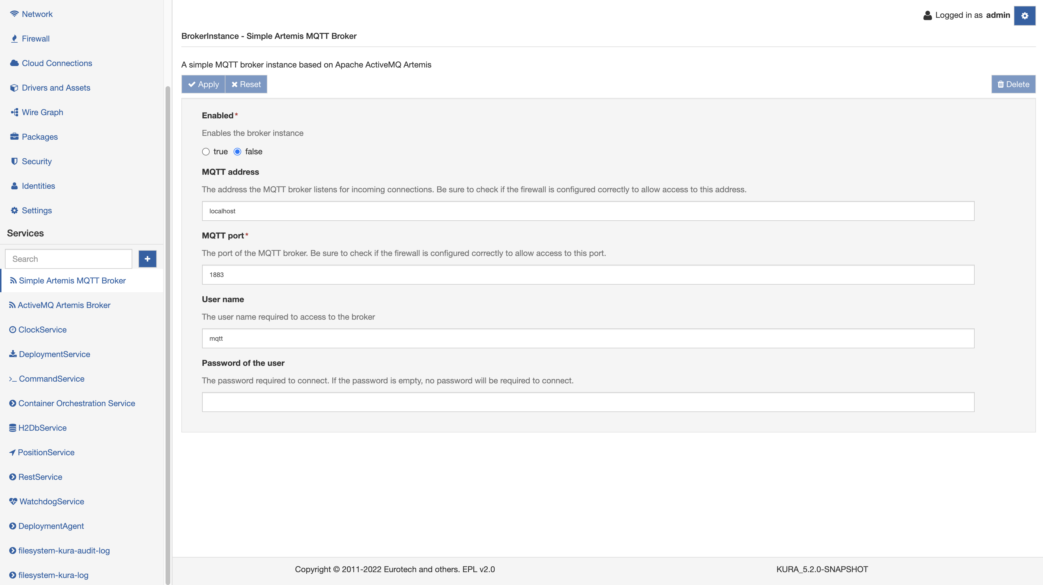The width and height of the screenshot is (1043, 585).
Task: Click the Cloud Connections cloud icon
Action: (14, 63)
